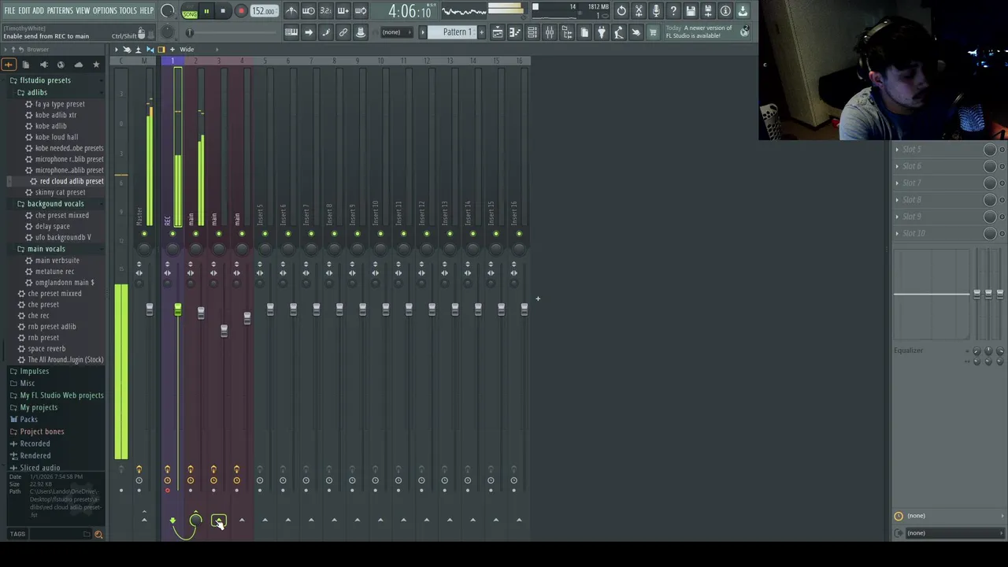Screen dimensions: 1008x567
Task: Arm the transport record button
Action: click(x=241, y=11)
